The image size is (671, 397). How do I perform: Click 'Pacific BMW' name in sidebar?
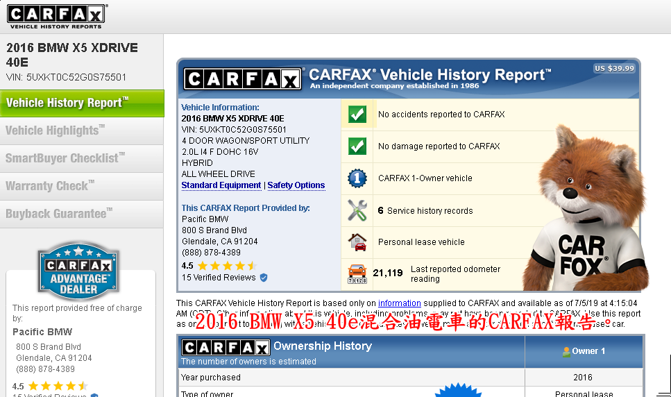(42, 332)
